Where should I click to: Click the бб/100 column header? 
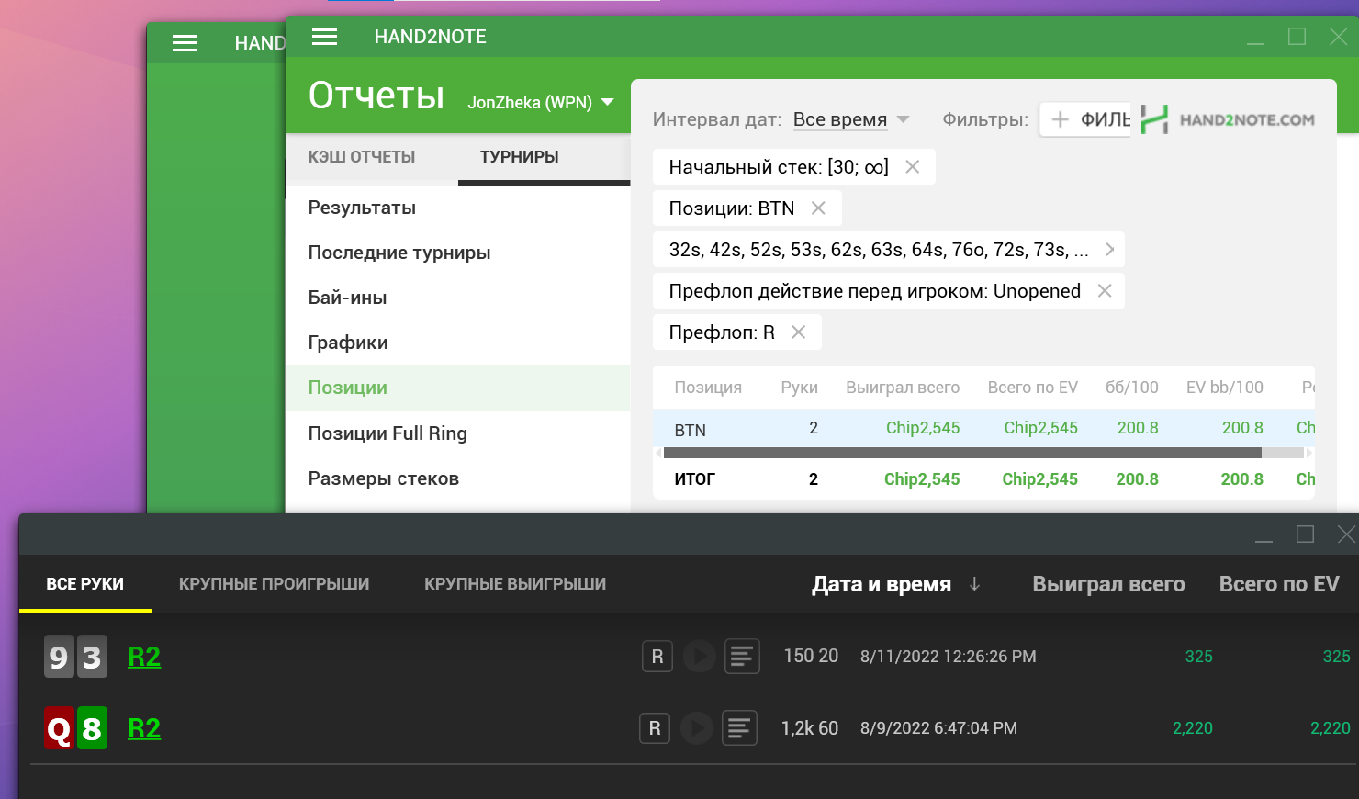click(x=1131, y=388)
